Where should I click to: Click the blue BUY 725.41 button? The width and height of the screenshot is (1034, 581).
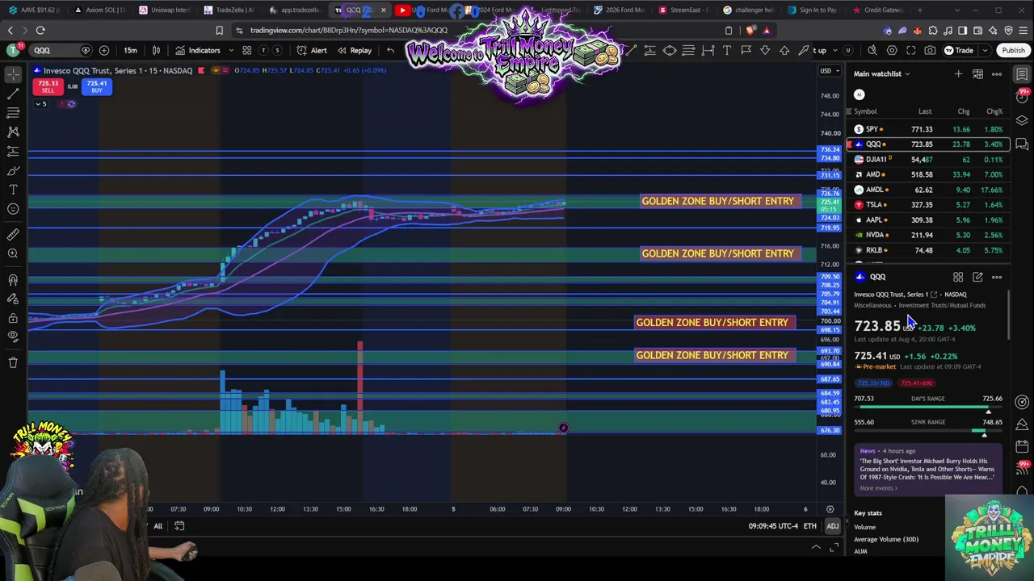[x=97, y=86]
